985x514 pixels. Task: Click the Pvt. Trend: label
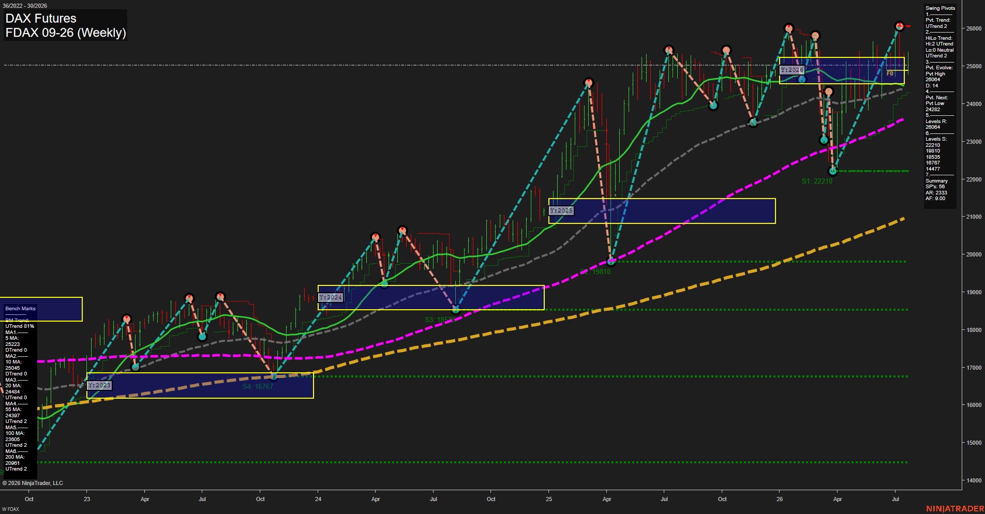pyautogui.click(x=938, y=20)
